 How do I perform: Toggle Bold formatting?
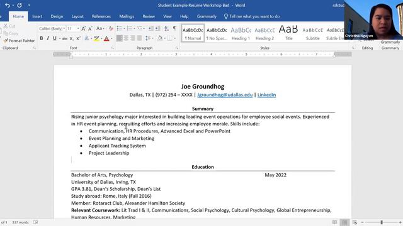(42, 38)
